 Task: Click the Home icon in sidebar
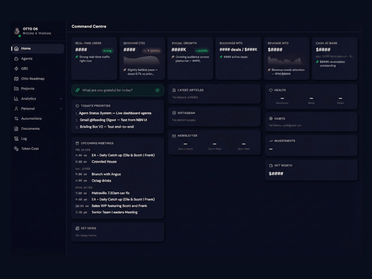16,49
